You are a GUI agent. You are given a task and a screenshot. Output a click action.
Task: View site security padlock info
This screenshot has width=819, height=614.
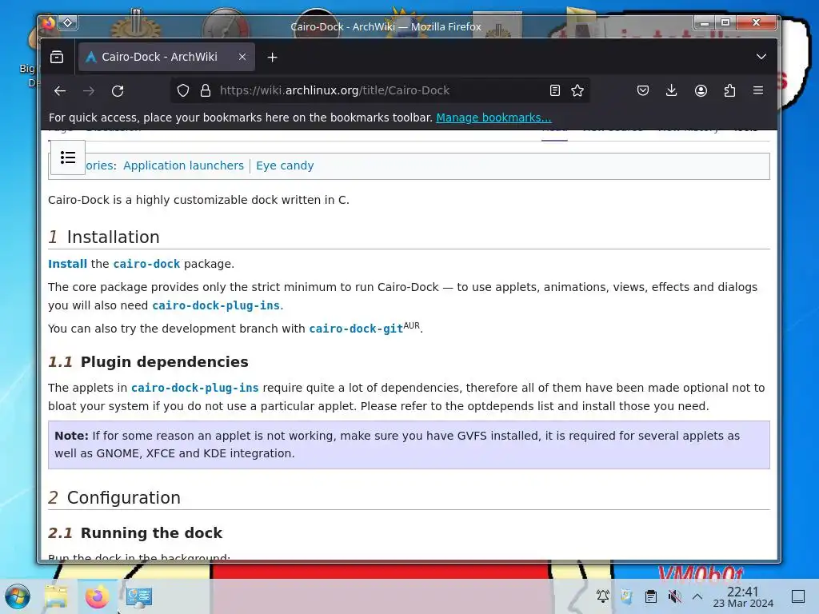click(206, 90)
